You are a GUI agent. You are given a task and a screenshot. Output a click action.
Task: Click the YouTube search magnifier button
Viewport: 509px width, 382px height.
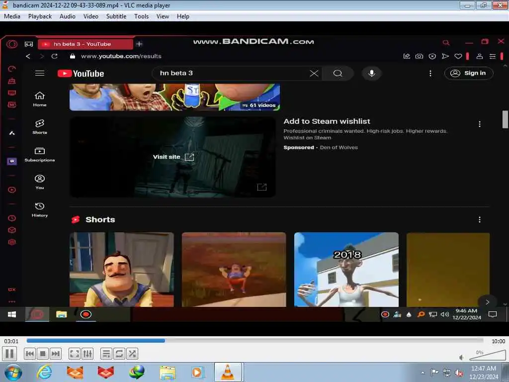(338, 74)
